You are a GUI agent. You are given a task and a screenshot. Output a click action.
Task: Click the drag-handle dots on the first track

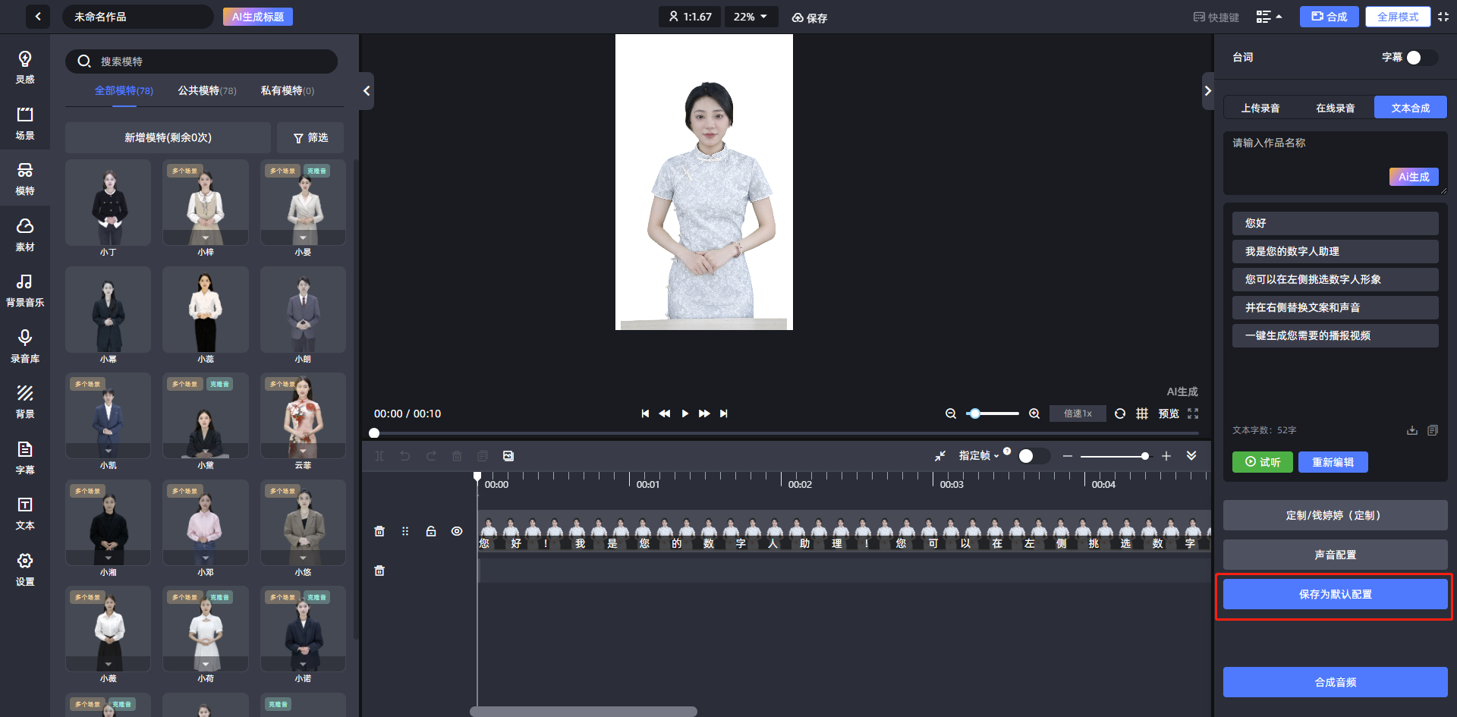click(x=405, y=531)
